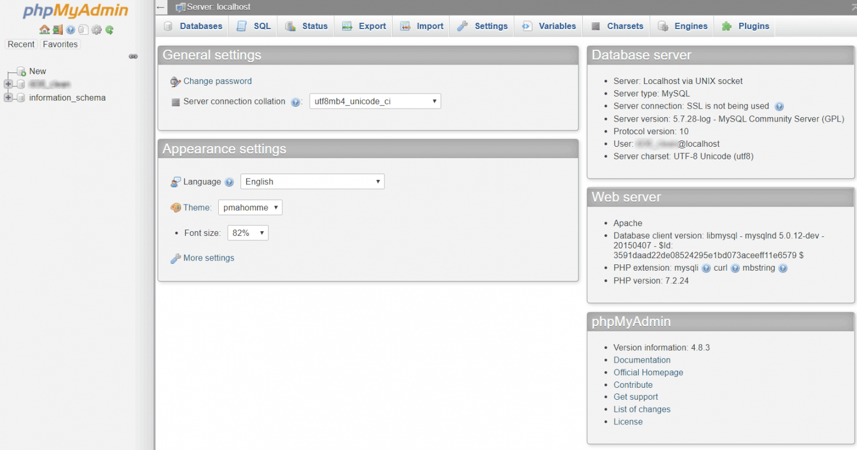Viewport: 857px width, 450px height.
Task: Expand the blurred database tree node
Action: (x=8, y=84)
